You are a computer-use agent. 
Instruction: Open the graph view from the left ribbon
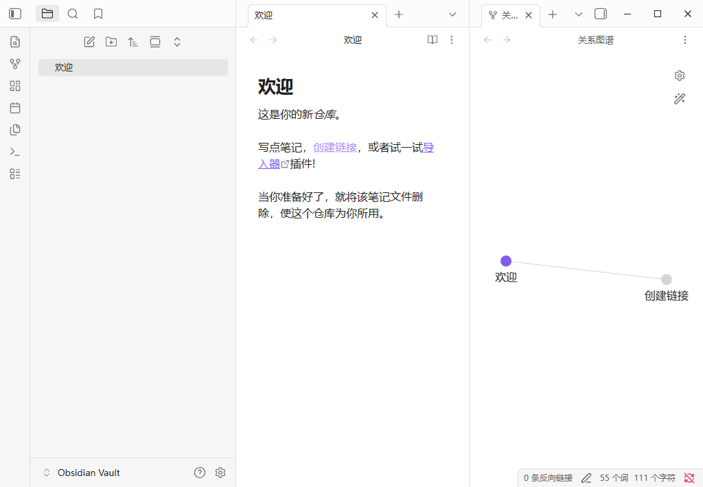(14, 64)
